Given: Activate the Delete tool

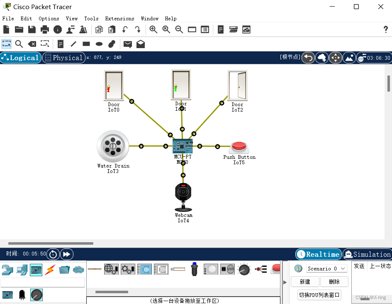Looking at the screenshot, I should (32, 44).
